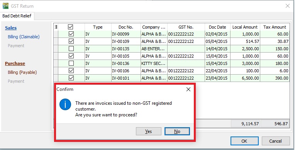Uncheck the IV-00105 row checkbox
The height and width of the screenshot is (150, 295).
coord(71,56)
